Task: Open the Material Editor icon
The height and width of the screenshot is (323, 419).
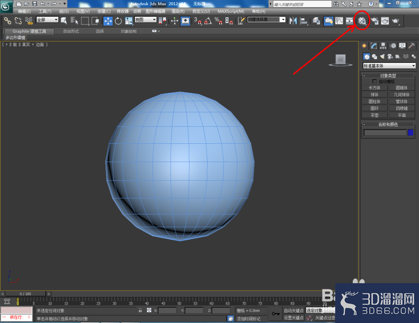Action: pyautogui.click(x=362, y=21)
